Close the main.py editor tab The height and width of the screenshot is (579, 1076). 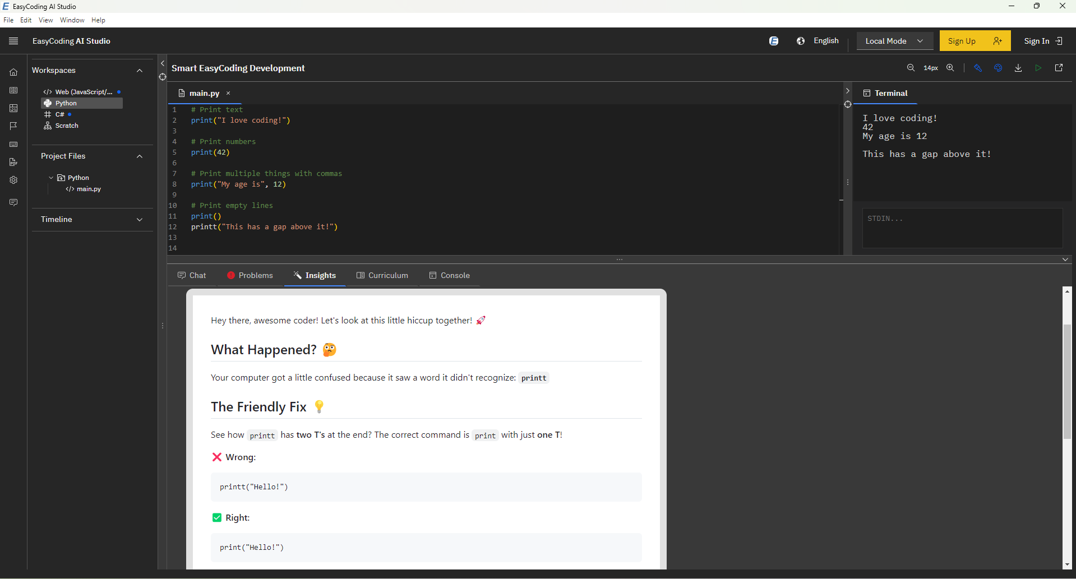tap(228, 94)
